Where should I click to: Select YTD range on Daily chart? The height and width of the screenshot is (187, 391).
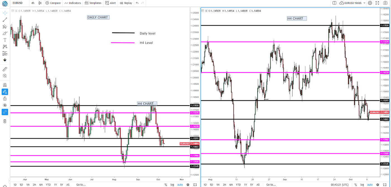point(48,184)
